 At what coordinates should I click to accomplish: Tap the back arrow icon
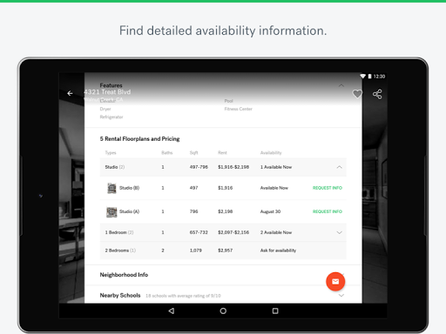[x=70, y=93]
